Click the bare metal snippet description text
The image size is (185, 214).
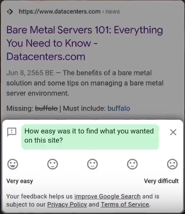point(85,83)
